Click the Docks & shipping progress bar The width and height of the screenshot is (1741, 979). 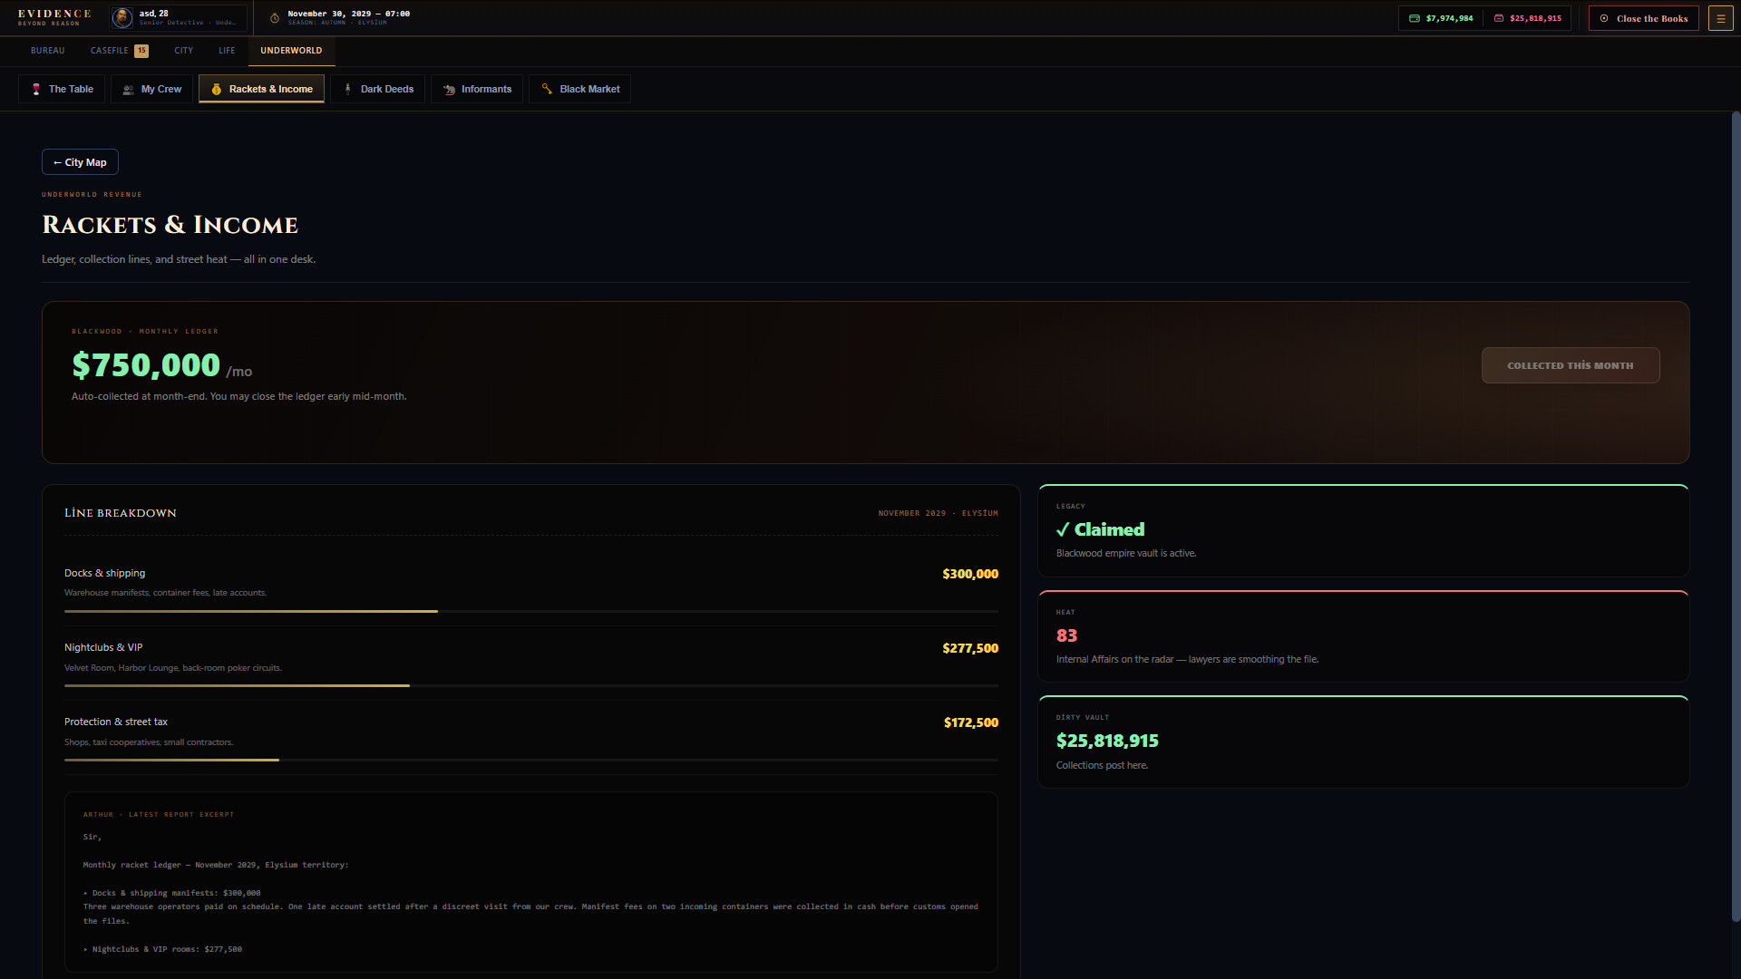click(531, 612)
